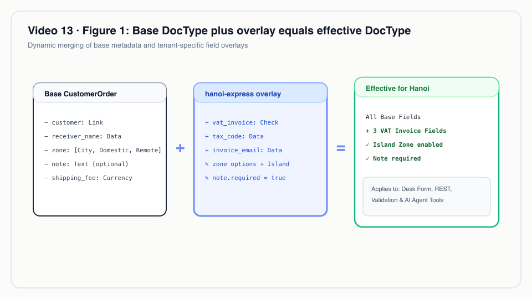532x299 pixels.
Task: Click the '+ tax_code: Data' line
Action: pyautogui.click(x=234, y=136)
